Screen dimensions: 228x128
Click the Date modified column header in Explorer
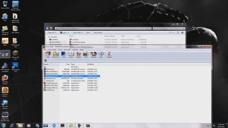click(x=110, y=36)
